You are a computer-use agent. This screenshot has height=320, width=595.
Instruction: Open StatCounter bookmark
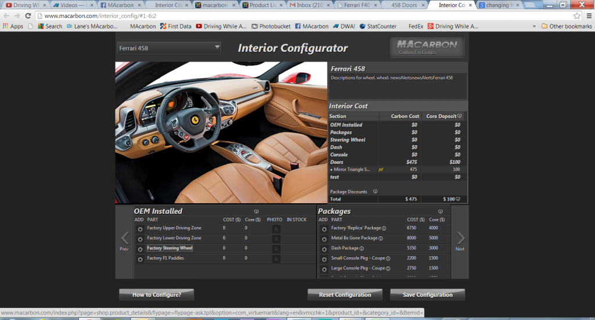378,26
